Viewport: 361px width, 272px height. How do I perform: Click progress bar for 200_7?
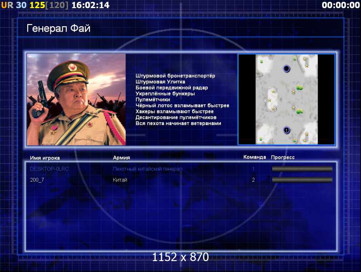coord(302,180)
